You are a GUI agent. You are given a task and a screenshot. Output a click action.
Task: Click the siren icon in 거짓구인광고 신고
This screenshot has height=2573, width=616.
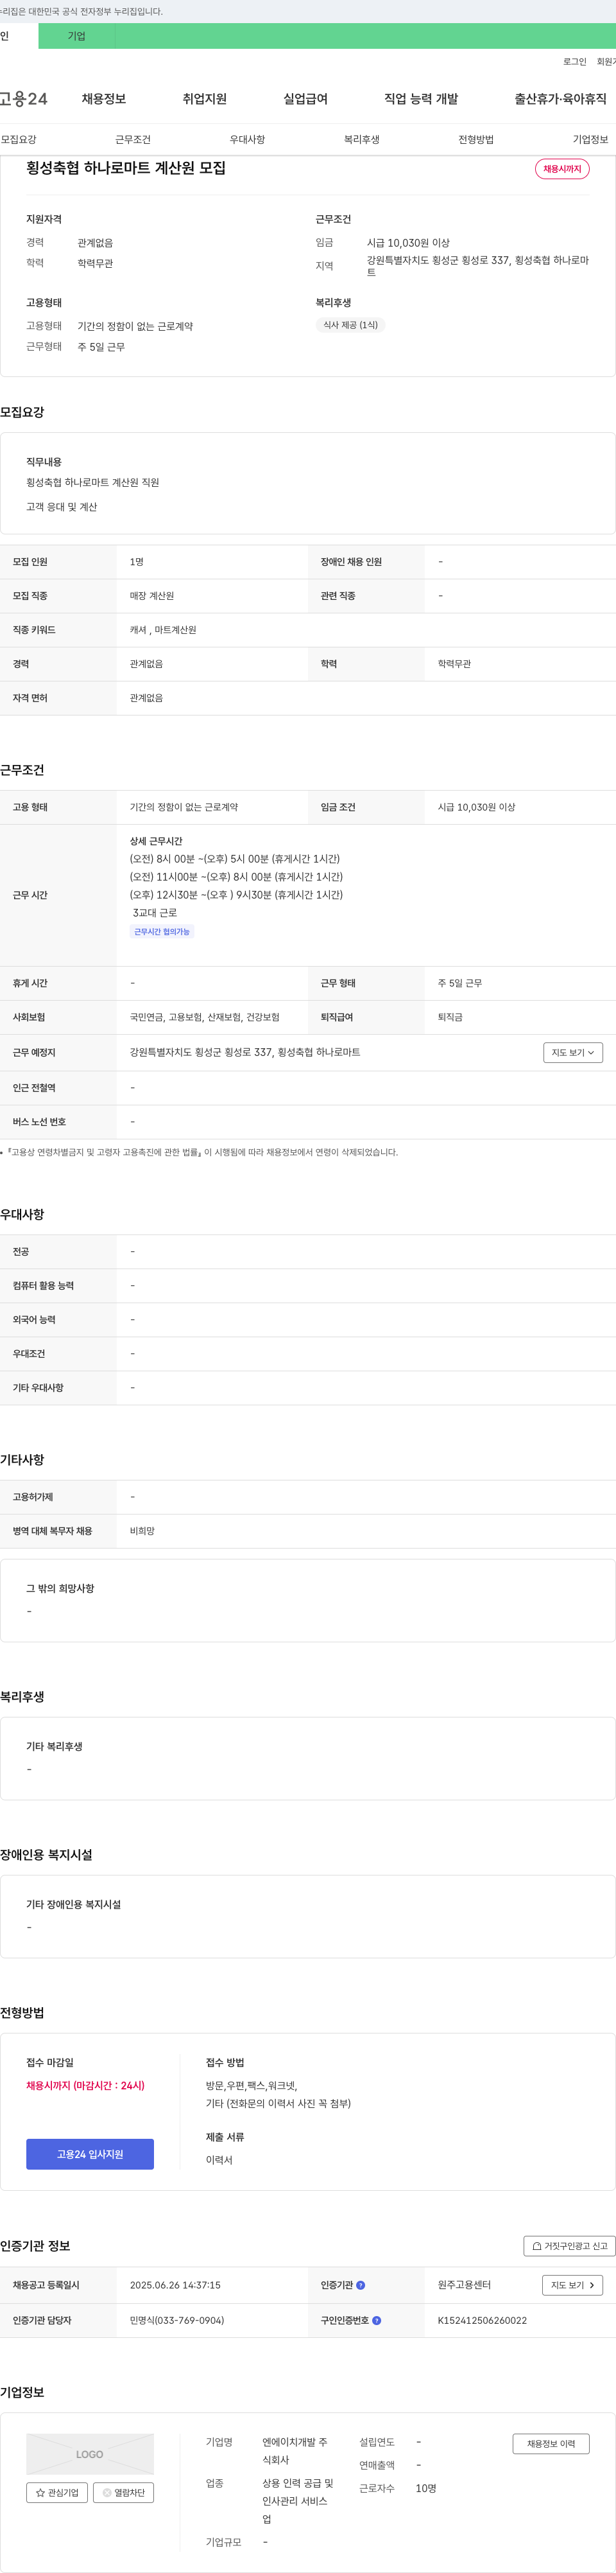click(x=536, y=2245)
